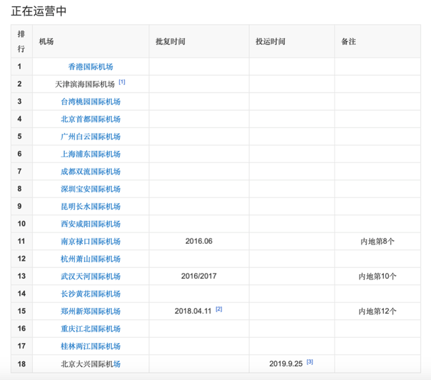The height and width of the screenshot is (380, 431).
Task: Open the 长沙黄花国际机场 link
Action: tap(90, 294)
